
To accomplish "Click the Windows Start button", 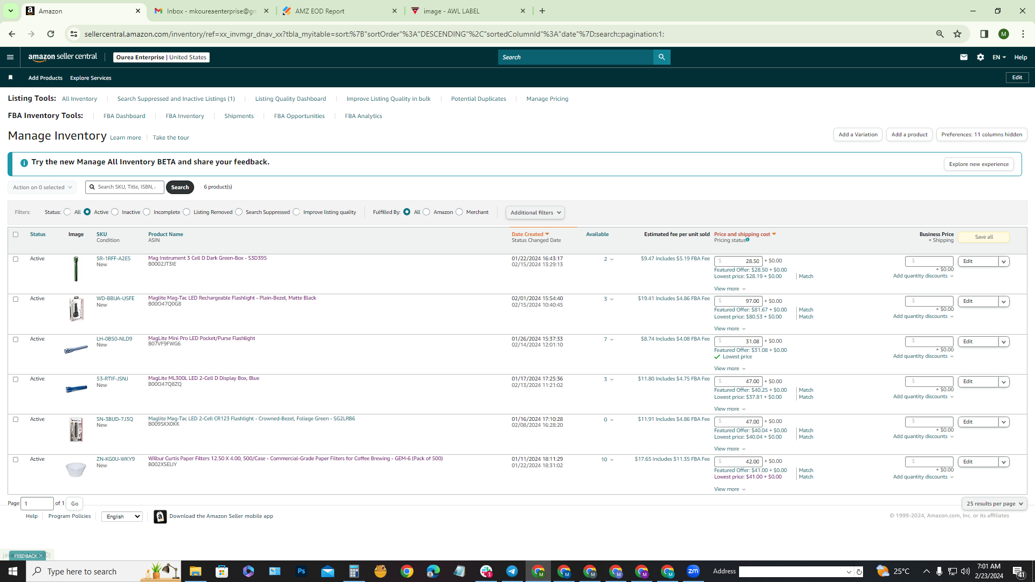I will click(x=13, y=571).
